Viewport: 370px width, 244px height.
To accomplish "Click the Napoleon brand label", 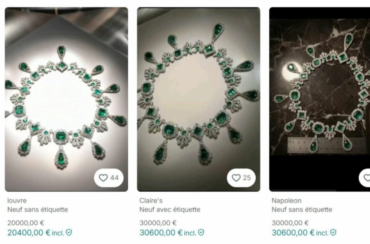I will [x=286, y=200].
